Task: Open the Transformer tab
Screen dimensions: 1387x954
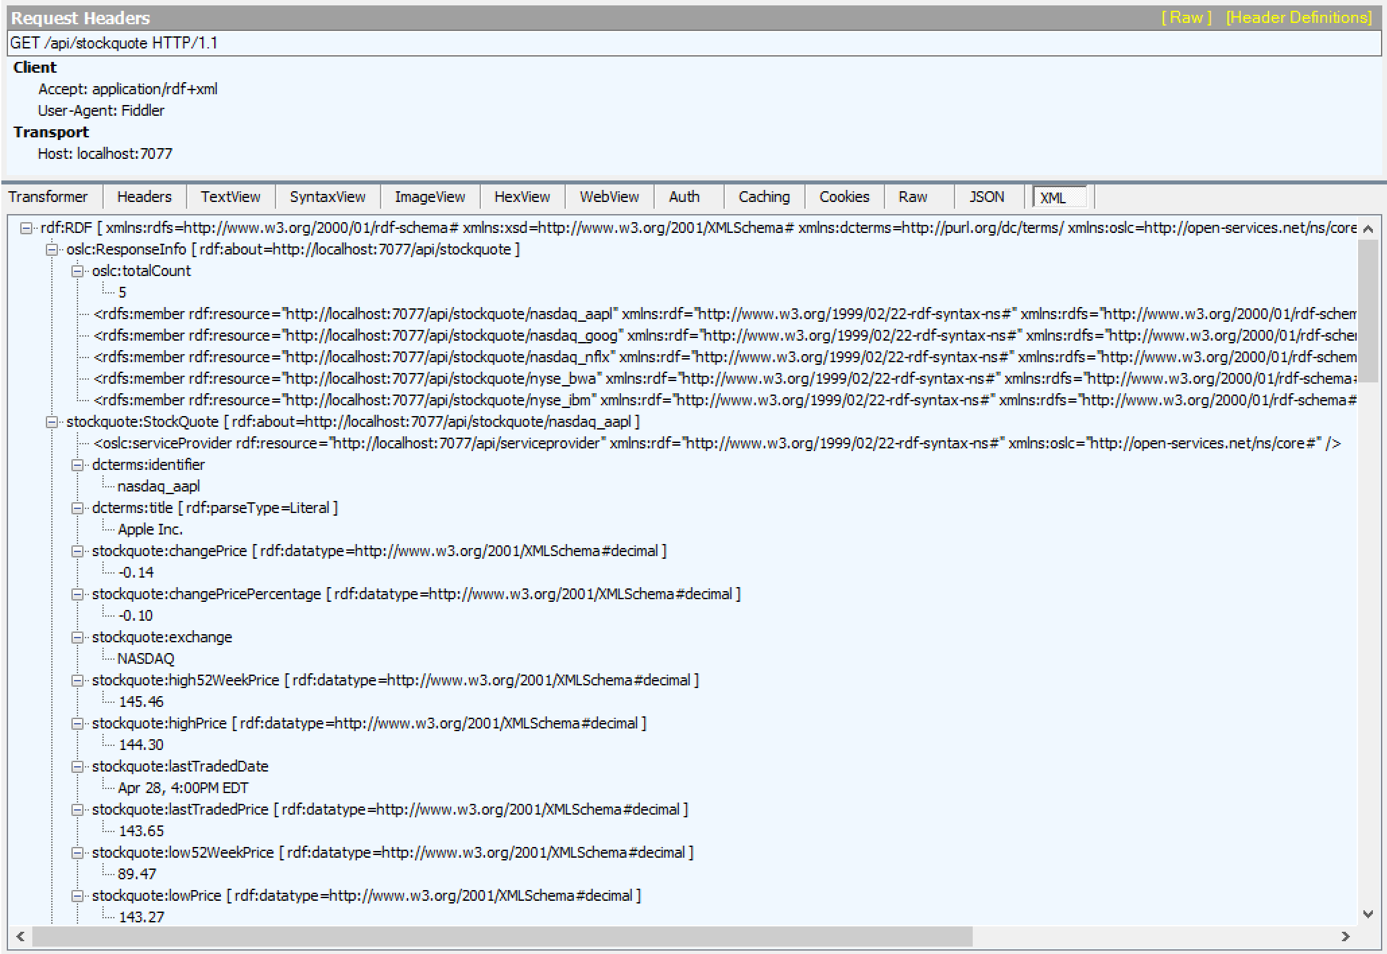Action: [x=49, y=197]
